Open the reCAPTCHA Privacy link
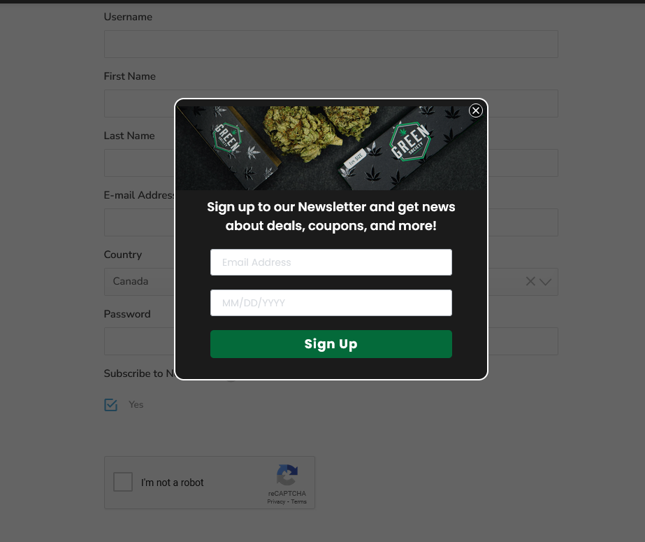The height and width of the screenshot is (542, 645). click(x=276, y=501)
